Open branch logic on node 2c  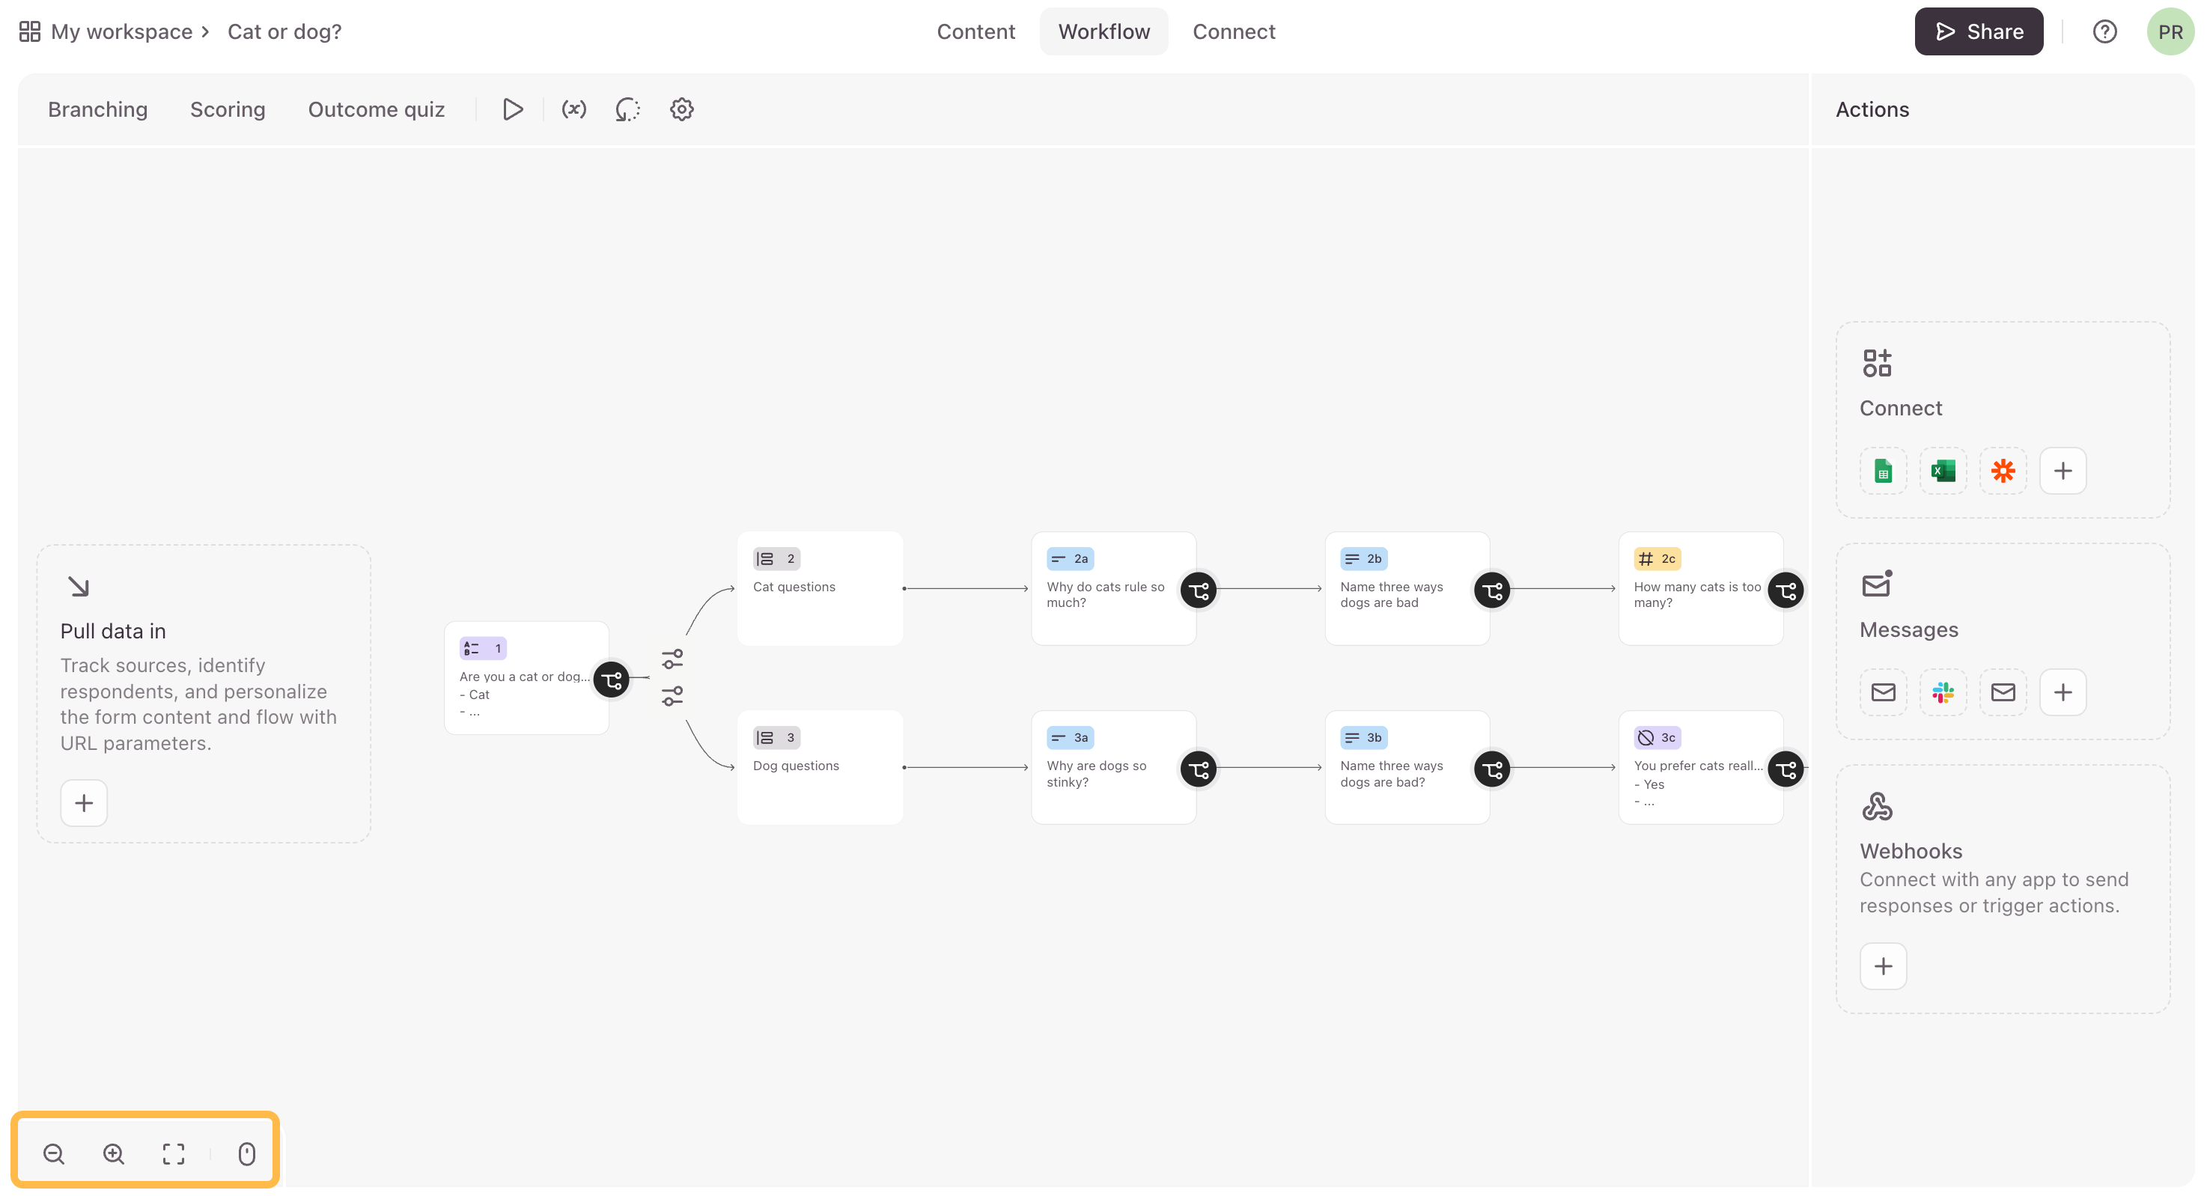click(x=1786, y=591)
